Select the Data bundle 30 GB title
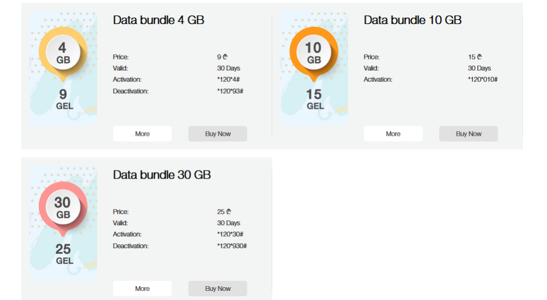Viewport: 547px width, 300px height. click(x=162, y=175)
